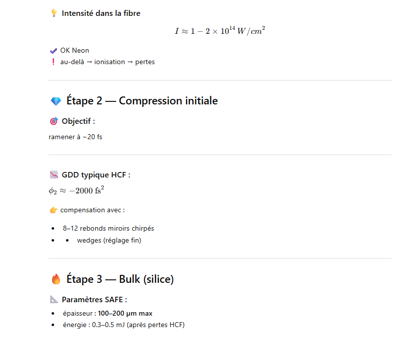The height and width of the screenshot is (339, 401).
Task: Click the pointing hand icon before compensation avec
Action: pyautogui.click(x=54, y=210)
